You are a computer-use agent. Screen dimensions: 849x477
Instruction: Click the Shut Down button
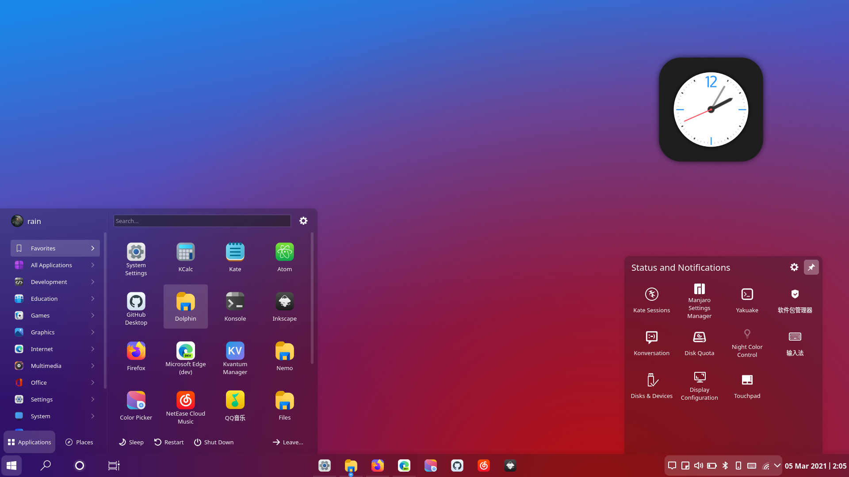[x=214, y=442]
